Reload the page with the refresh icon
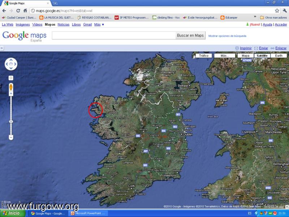The height and width of the screenshot is (217, 289). (18, 11)
